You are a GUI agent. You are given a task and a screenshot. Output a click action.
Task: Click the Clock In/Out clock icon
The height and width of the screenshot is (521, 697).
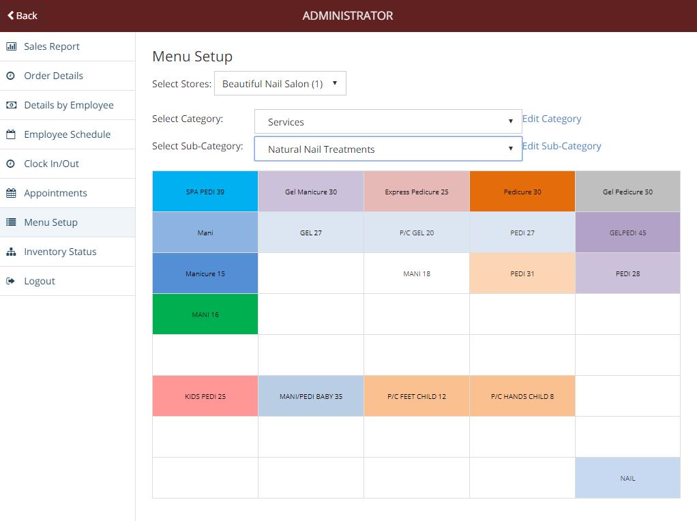point(11,164)
